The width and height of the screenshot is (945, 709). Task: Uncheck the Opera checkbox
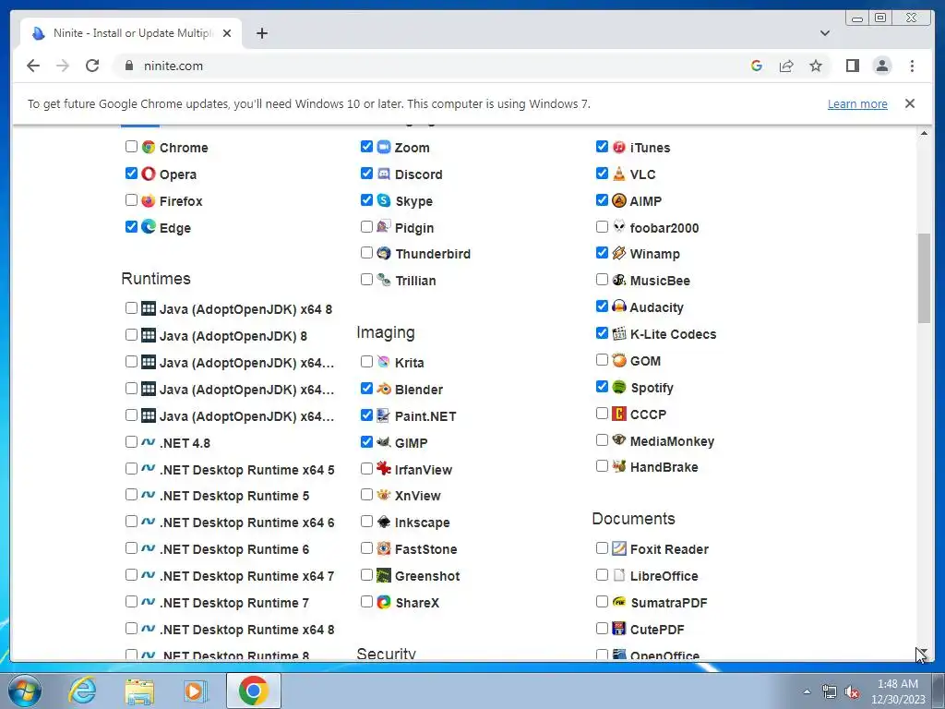[x=131, y=173]
